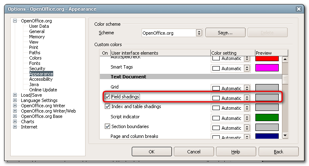This screenshot has width=309, height=166.
Task: Open the Fonts options page
Action: (x=35, y=63)
